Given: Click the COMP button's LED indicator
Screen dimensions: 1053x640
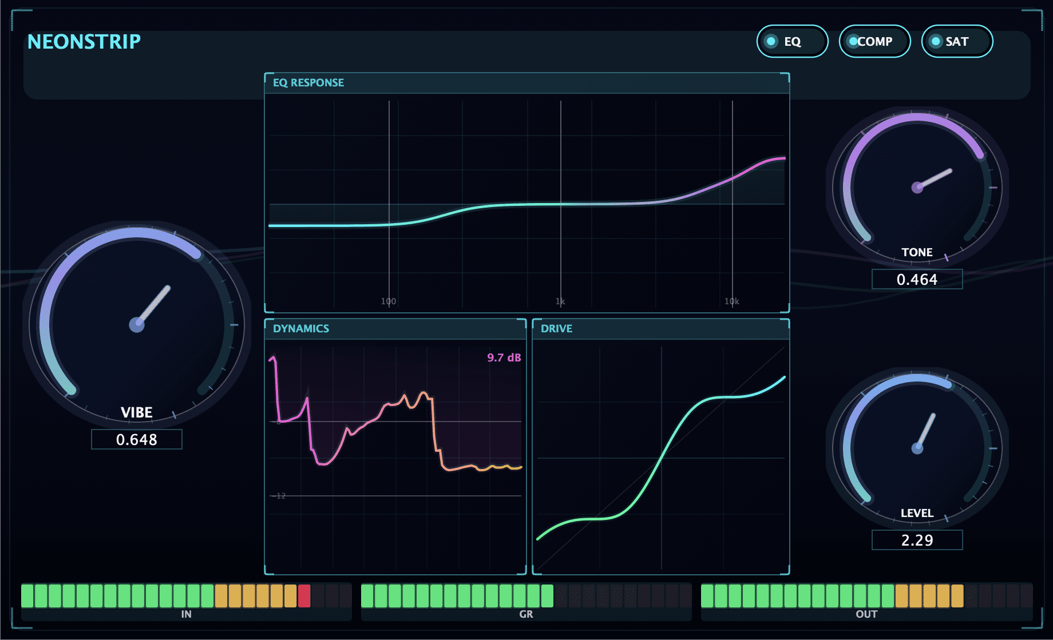Looking at the screenshot, I should point(854,41).
